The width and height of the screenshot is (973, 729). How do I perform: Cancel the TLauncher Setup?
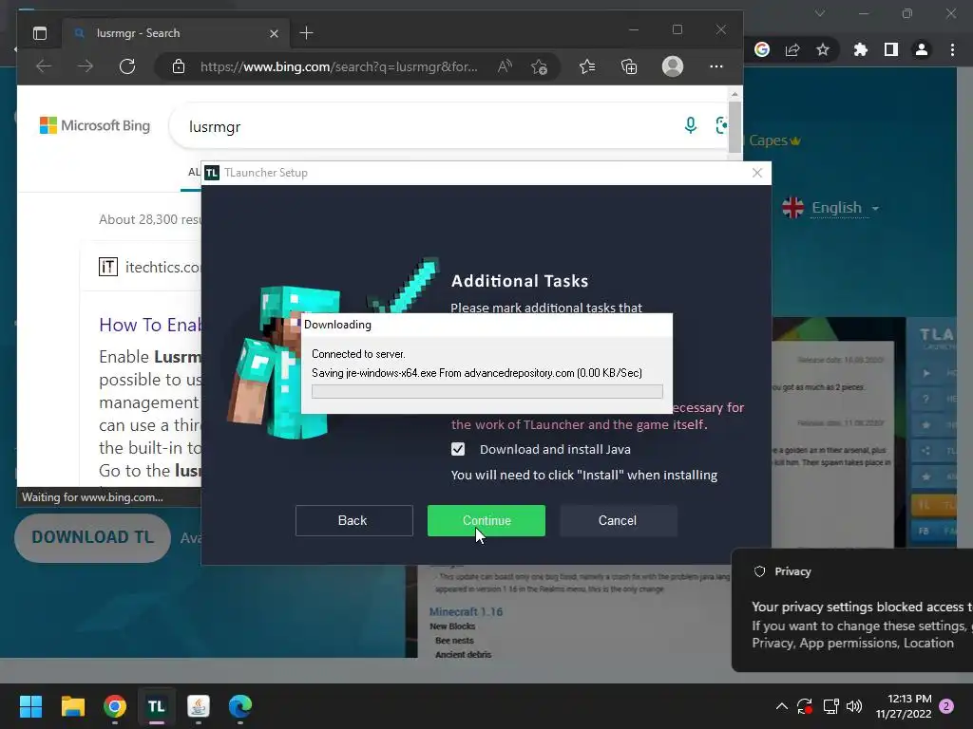(618, 521)
